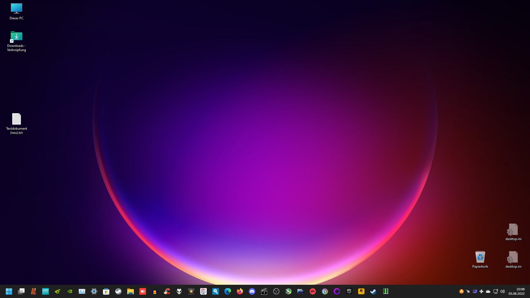Screen dimensions: 530x298
Task: Launch Microsoft Edge from the taskbar
Action: click(228, 291)
